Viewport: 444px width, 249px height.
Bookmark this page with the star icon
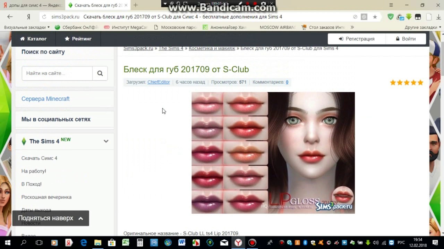coord(375,17)
